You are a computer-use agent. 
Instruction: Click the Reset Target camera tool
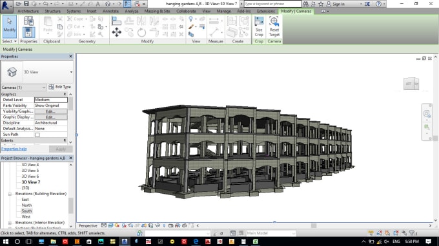coord(274,26)
